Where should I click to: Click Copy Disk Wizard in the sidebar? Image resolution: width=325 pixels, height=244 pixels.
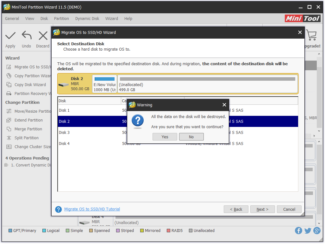(x=30, y=84)
